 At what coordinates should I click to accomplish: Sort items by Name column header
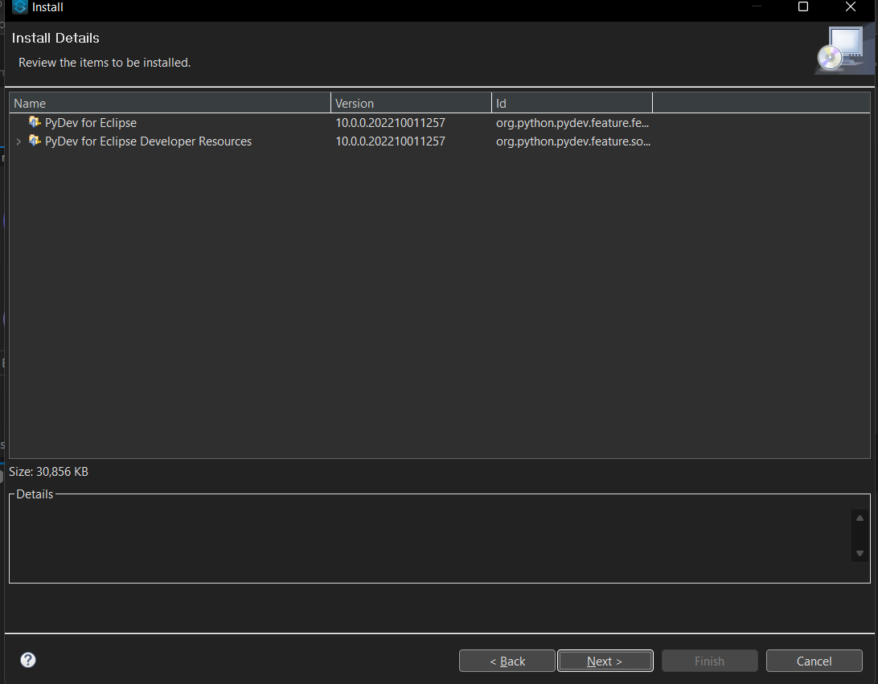pos(170,103)
